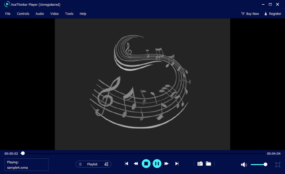Pause the current track
This screenshot has width=285, height=174.
point(157,164)
